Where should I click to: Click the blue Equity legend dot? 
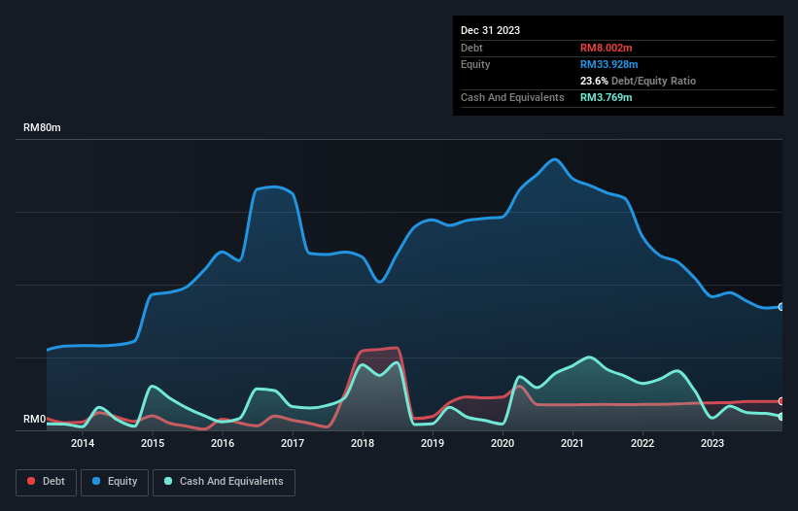[96, 481]
